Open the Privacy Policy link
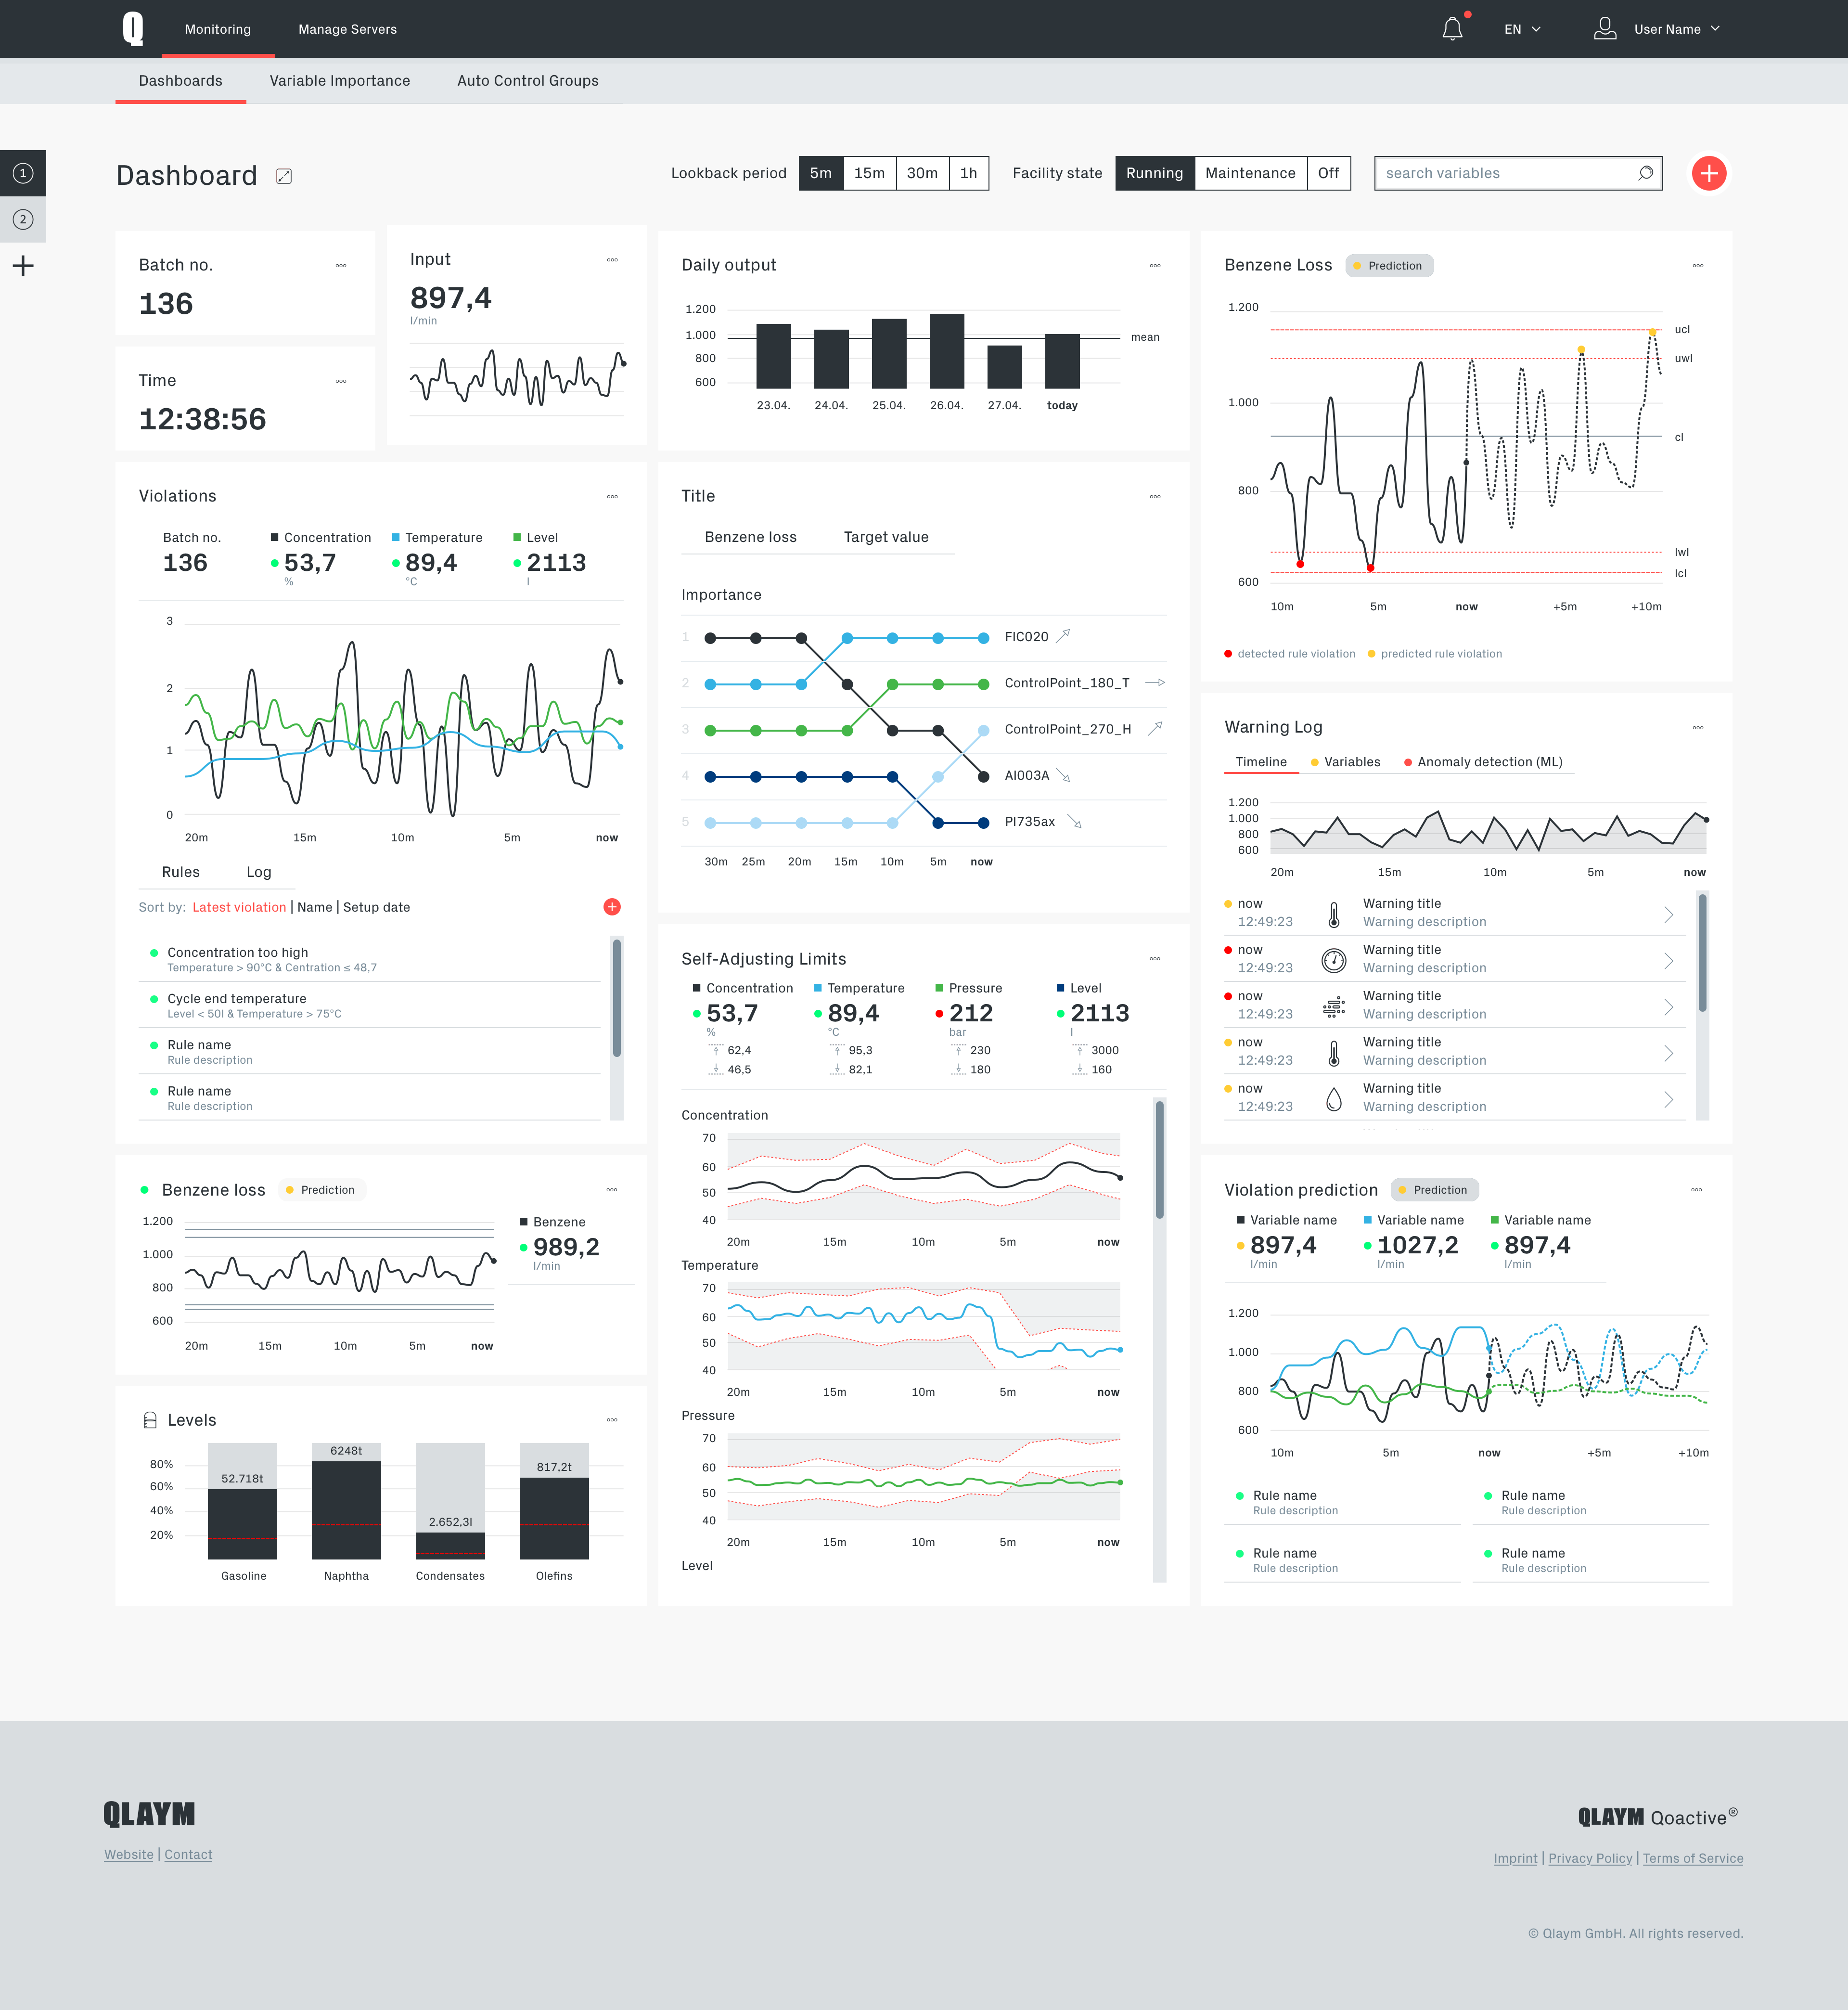 pyautogui.click(x=1590, y=1858)
